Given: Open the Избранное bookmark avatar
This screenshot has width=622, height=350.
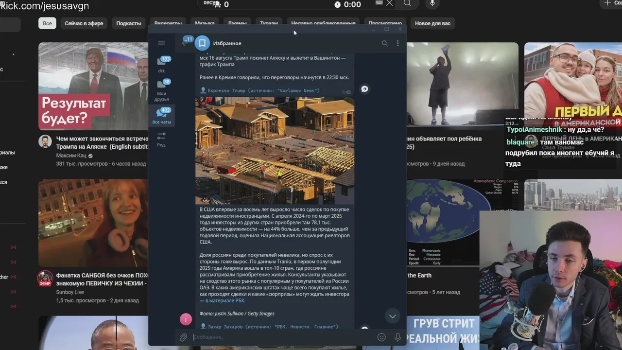Looking at the screenshot, I should point(202,43).
